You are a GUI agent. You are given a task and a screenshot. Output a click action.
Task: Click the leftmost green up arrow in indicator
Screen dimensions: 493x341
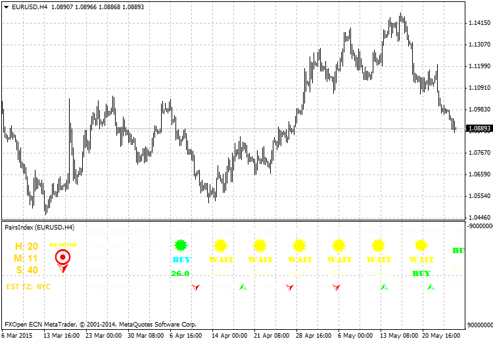242,287
